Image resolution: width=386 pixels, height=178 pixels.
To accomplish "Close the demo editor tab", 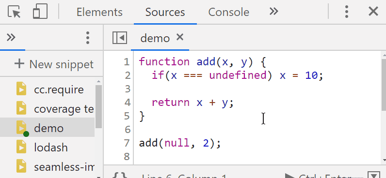I will tap(180, 37).
